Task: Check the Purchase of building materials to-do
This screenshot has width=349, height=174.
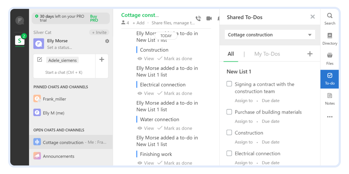Action: coord(229,112)
